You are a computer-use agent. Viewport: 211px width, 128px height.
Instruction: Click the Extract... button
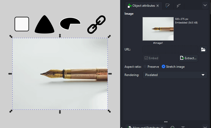point(188,58)
